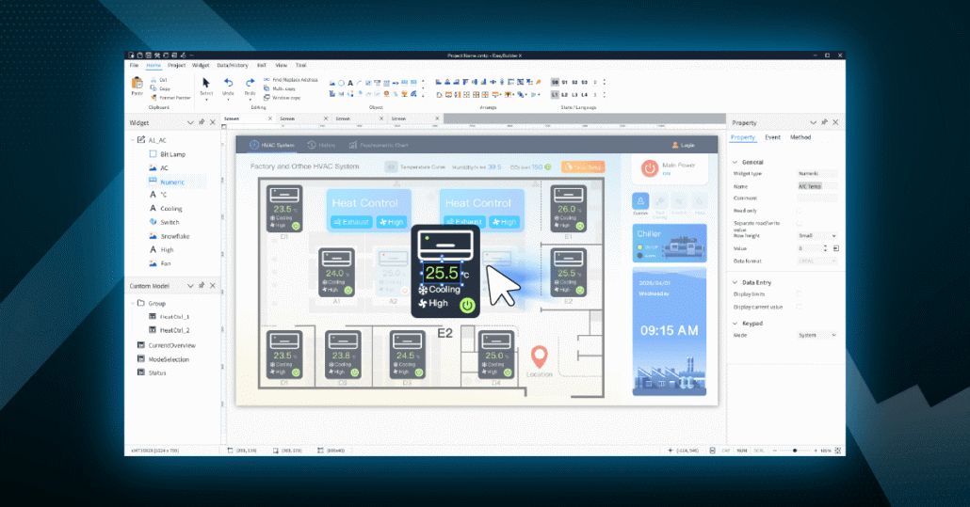
Task: Click the Comment input field
Action: point(817,198)
